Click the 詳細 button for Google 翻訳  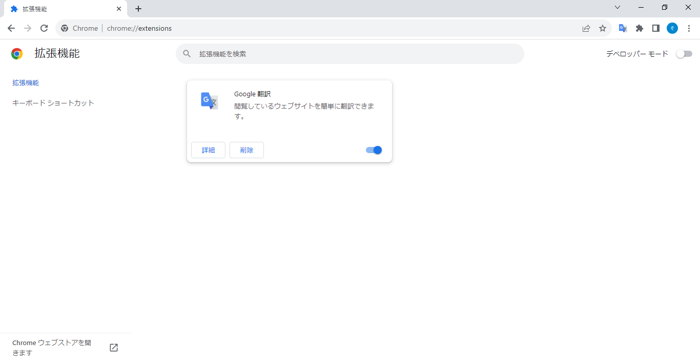[208, 150]
